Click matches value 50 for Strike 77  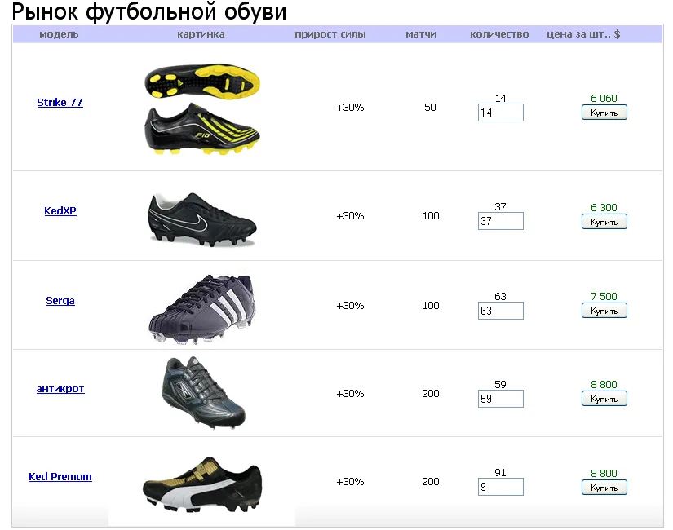click(430, 108)
